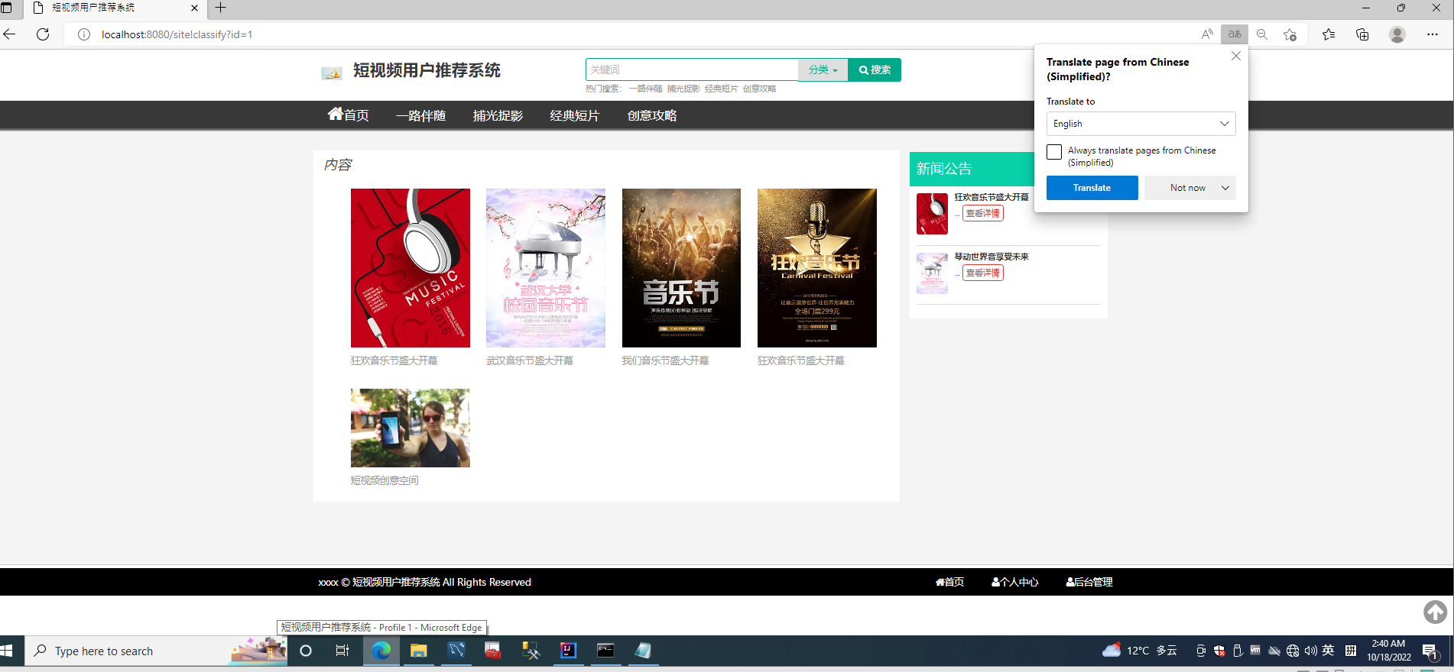Click footer 后台管理 link
The height and width of the screenshot is (672, 1454).
tap(1089, 582)
